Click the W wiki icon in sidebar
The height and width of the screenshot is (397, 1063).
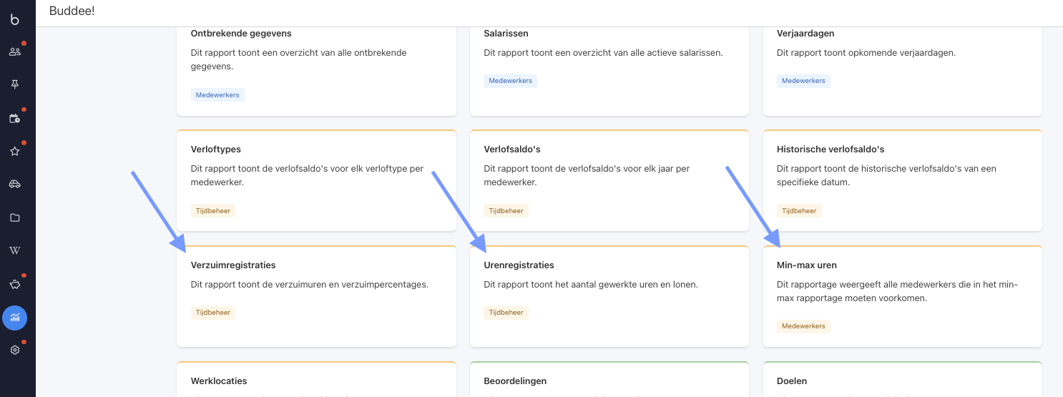click(14, 251)
